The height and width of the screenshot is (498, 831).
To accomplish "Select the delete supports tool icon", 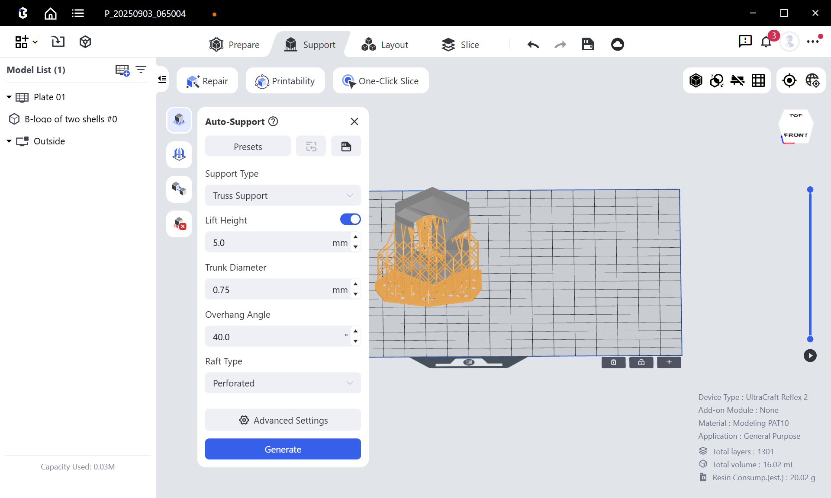I will (179, 223).
